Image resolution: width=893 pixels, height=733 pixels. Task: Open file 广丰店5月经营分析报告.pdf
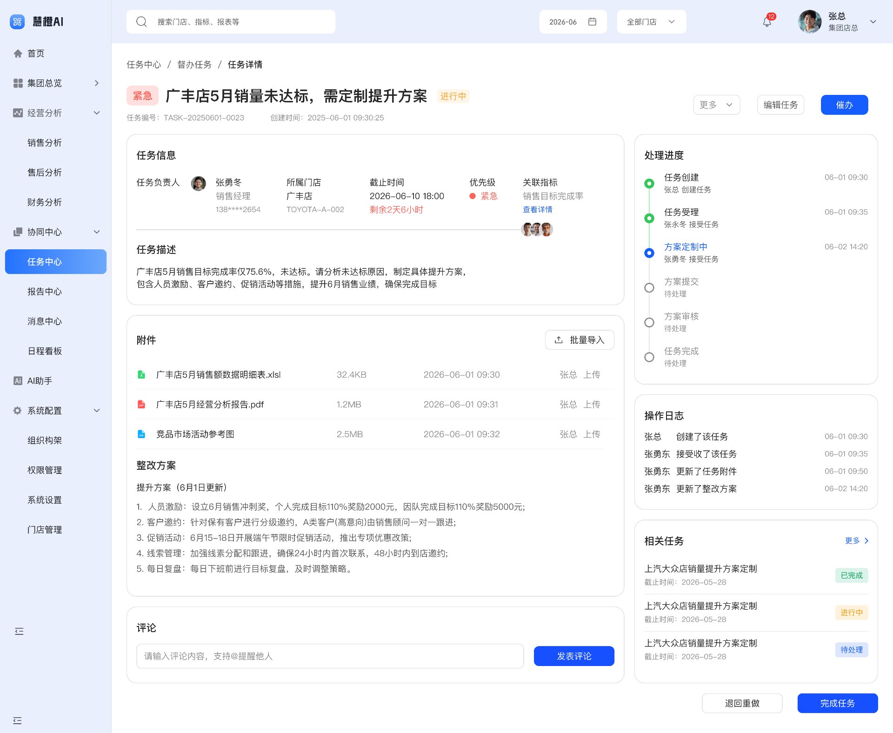point(210,404)
